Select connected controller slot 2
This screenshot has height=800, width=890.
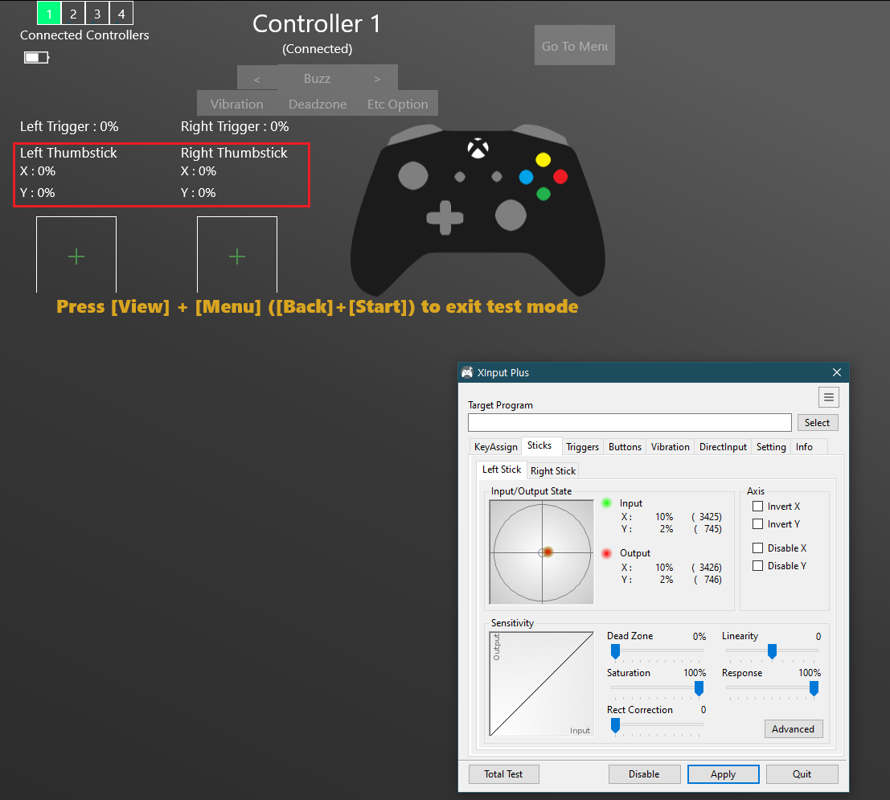73,14
